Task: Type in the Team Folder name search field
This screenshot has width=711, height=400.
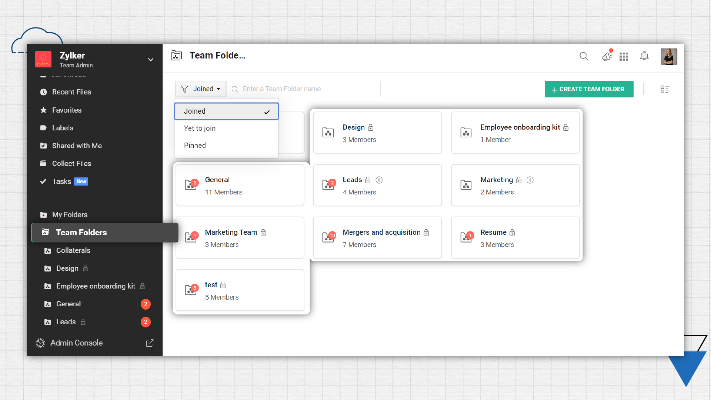Action: 307,89
